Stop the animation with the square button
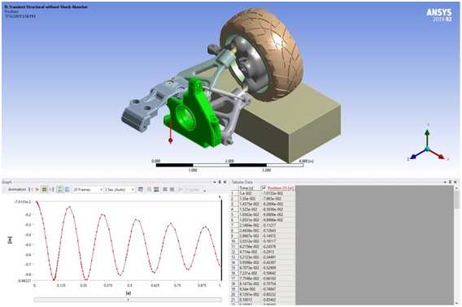Screen dimensions: 462x307 [x=44, y=189]
